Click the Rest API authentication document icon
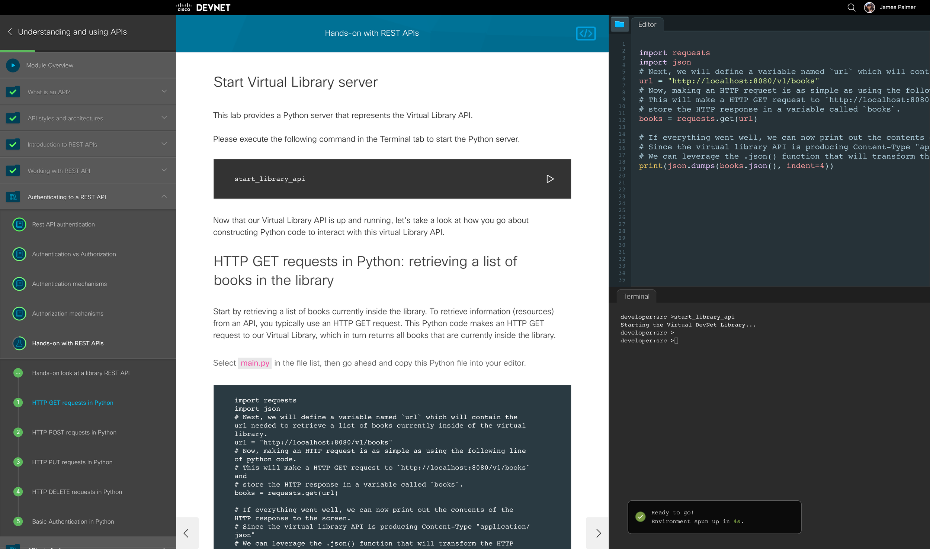 [19, 225]
